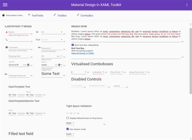Image resolution: width=192 pixels, height=140 pixels.
Task: Click the clear icon in Apple combobox
Action: pos(59,65)
